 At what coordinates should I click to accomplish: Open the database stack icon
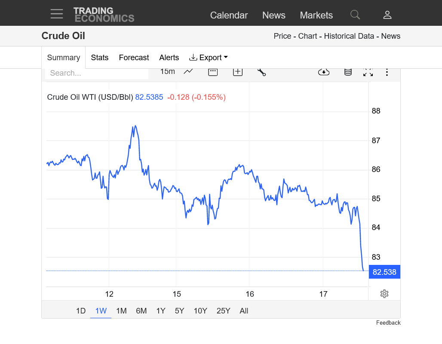pyautogui.click(x=348, y=72)
